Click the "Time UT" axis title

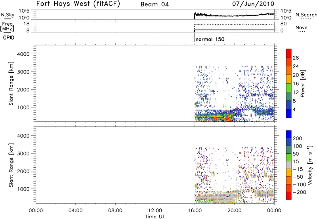155,217
